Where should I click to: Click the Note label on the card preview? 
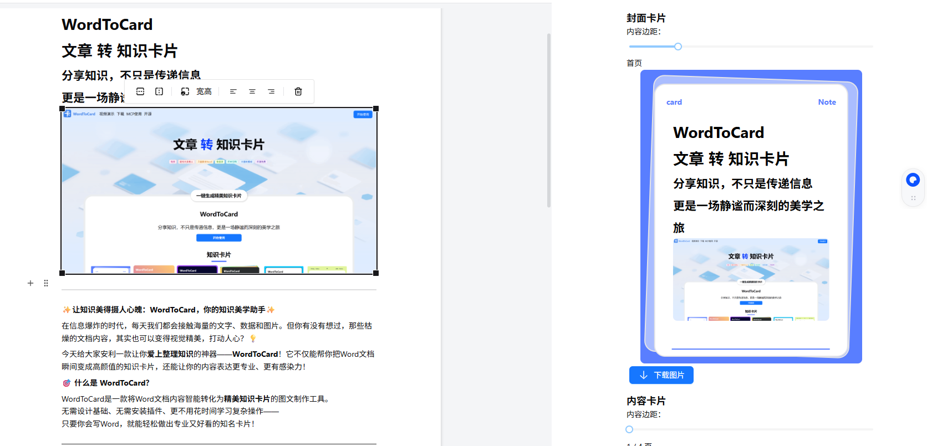(x=827, y=102)
